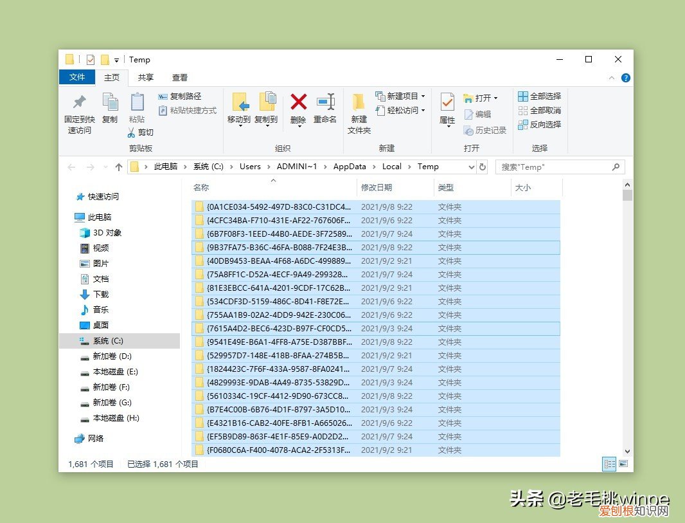Switch to the 查看 tab
Image resolution: width=685 pixels, height=523 pixels.
(180, 77)
